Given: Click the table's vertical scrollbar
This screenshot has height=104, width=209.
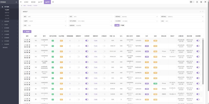Looking at the screenshot, I should [203, 62].
